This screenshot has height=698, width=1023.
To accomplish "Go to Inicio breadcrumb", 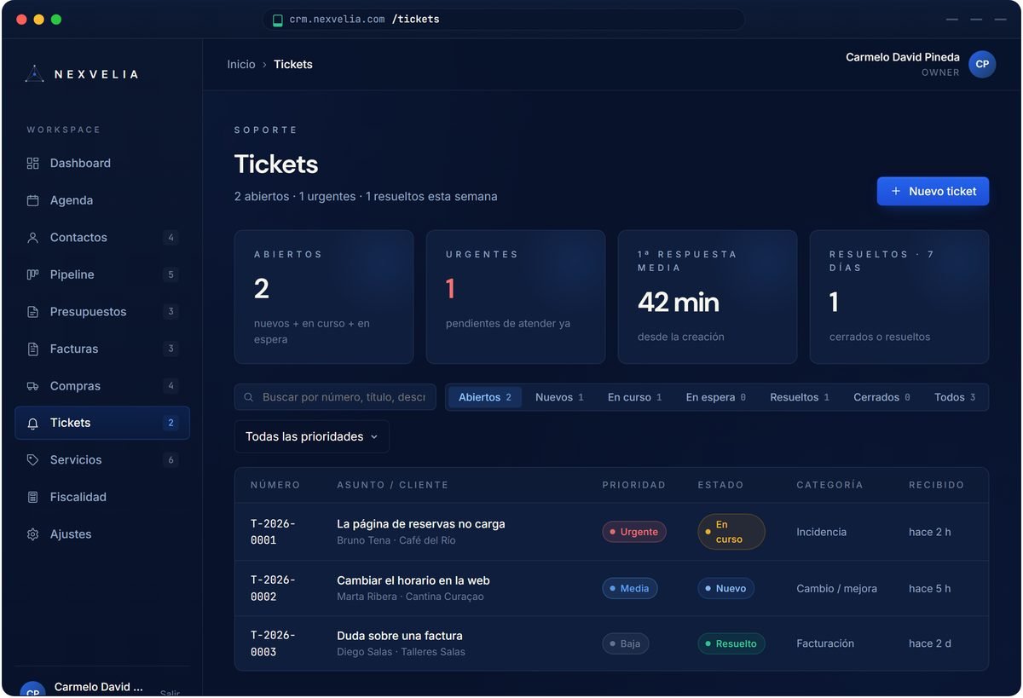I will pos(241,65).
